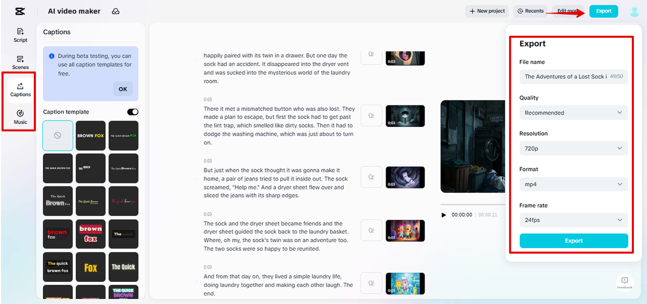Click the info icon in beta notice
Screen dimensions: 647x304
[x=52, y=56]
